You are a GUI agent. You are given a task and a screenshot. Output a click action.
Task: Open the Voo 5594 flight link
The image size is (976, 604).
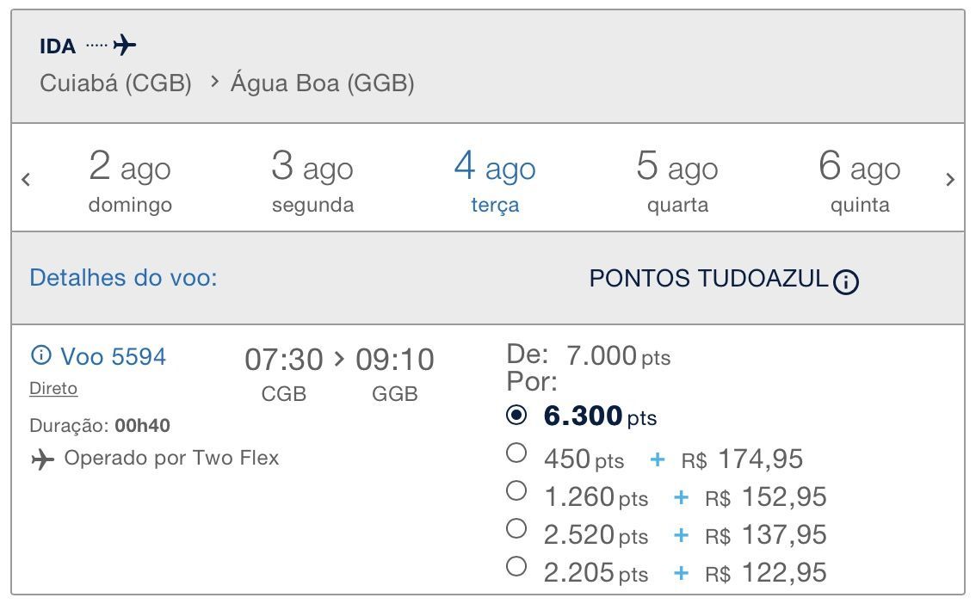113,356
